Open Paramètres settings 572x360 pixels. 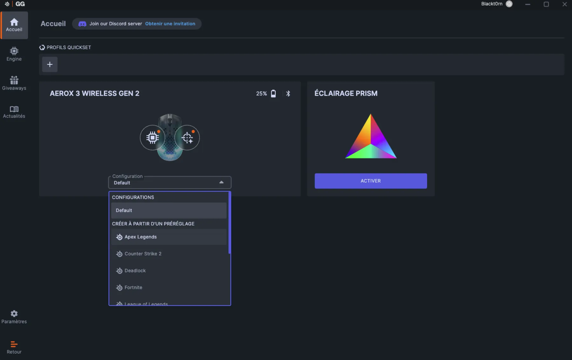14,317
